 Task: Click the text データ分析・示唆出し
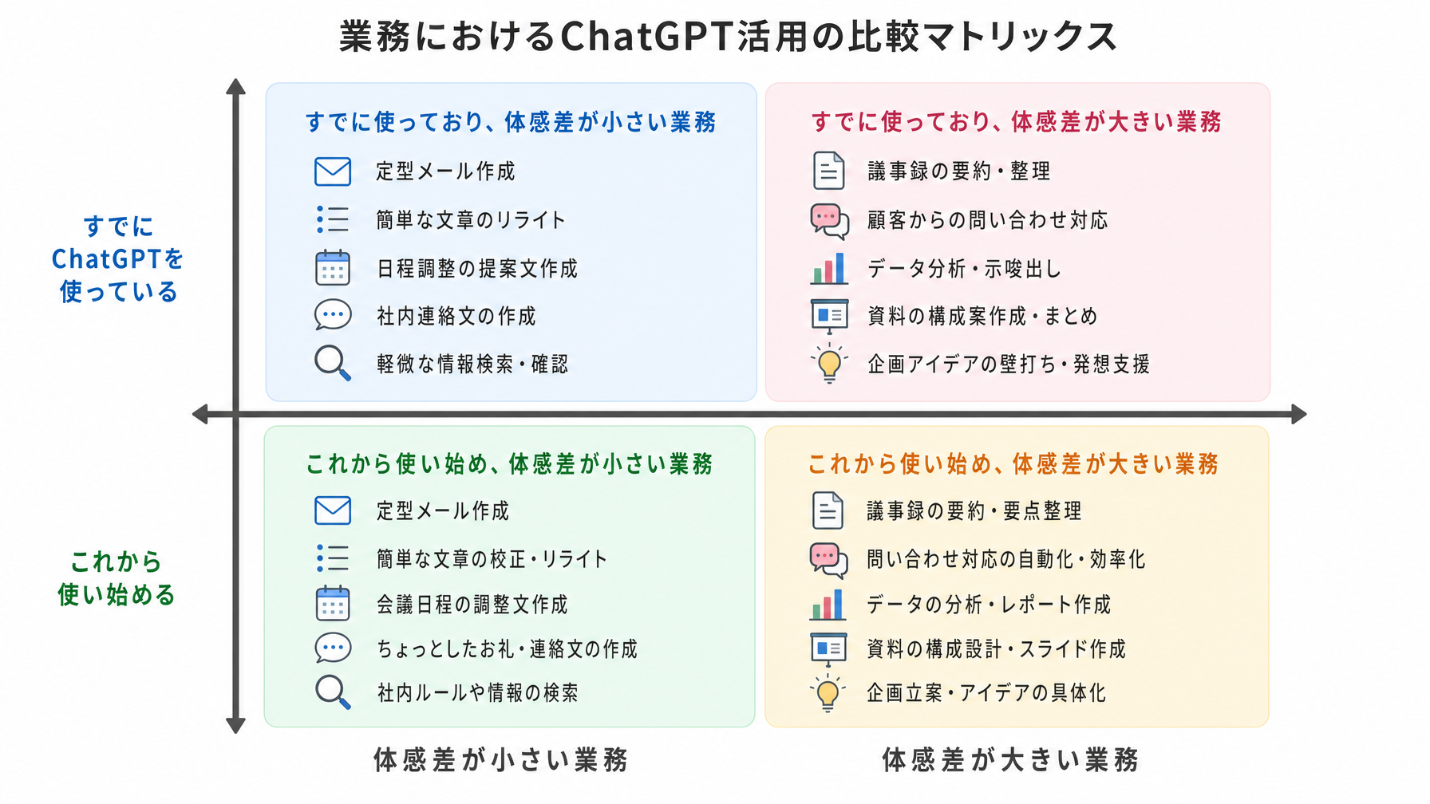point(965,269)
